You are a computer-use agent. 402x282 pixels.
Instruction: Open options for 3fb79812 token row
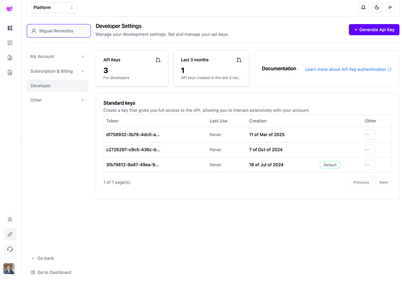(x=370, y=165)
